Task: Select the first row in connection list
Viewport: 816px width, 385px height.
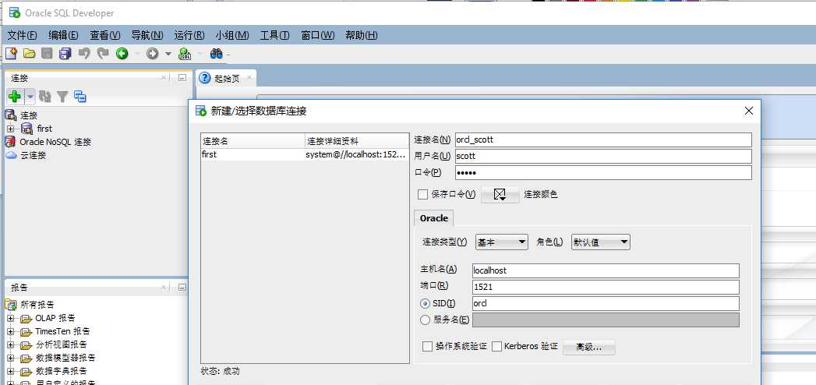Action: (x=305, y=154)
